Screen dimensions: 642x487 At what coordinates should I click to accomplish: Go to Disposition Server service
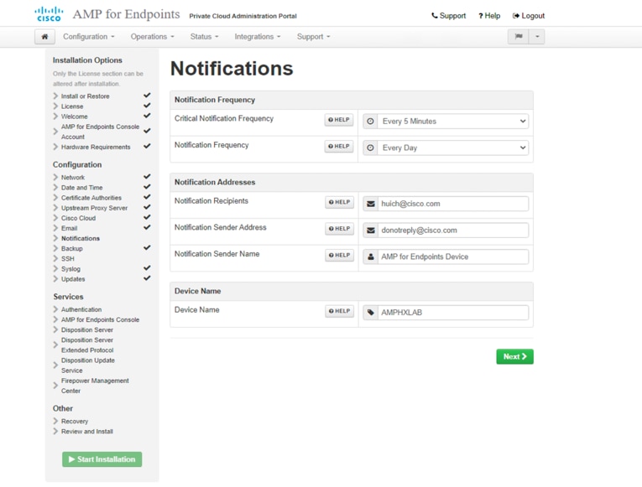point(86,330)
